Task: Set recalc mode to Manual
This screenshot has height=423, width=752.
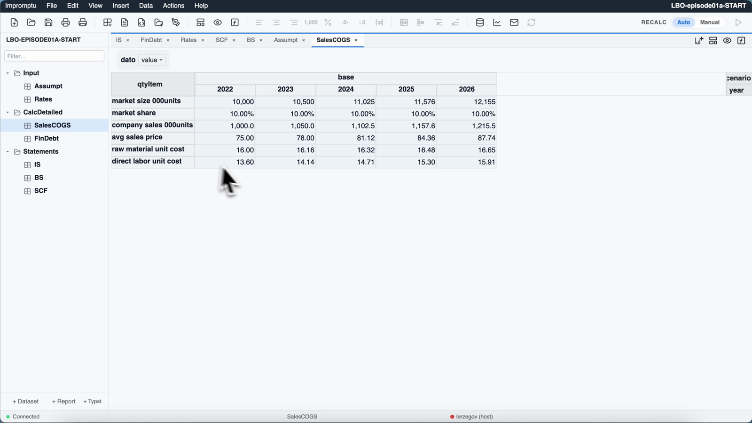Action: [710, 23]
